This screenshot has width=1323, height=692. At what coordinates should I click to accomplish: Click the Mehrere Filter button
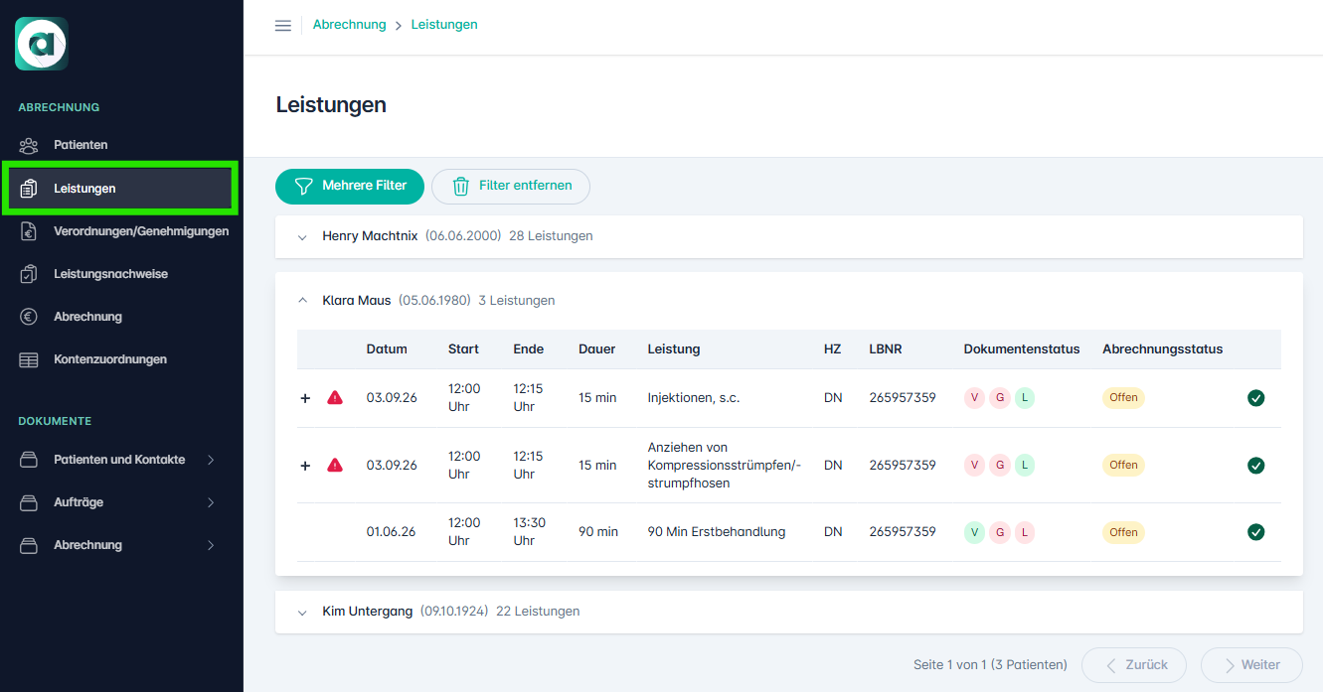tap(350, 186)
